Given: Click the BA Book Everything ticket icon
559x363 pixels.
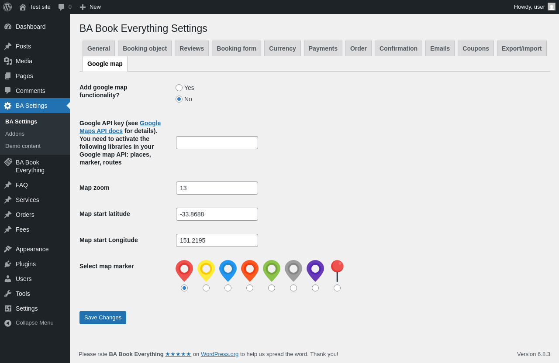Looking at the screenshot, I should [8, 162].
